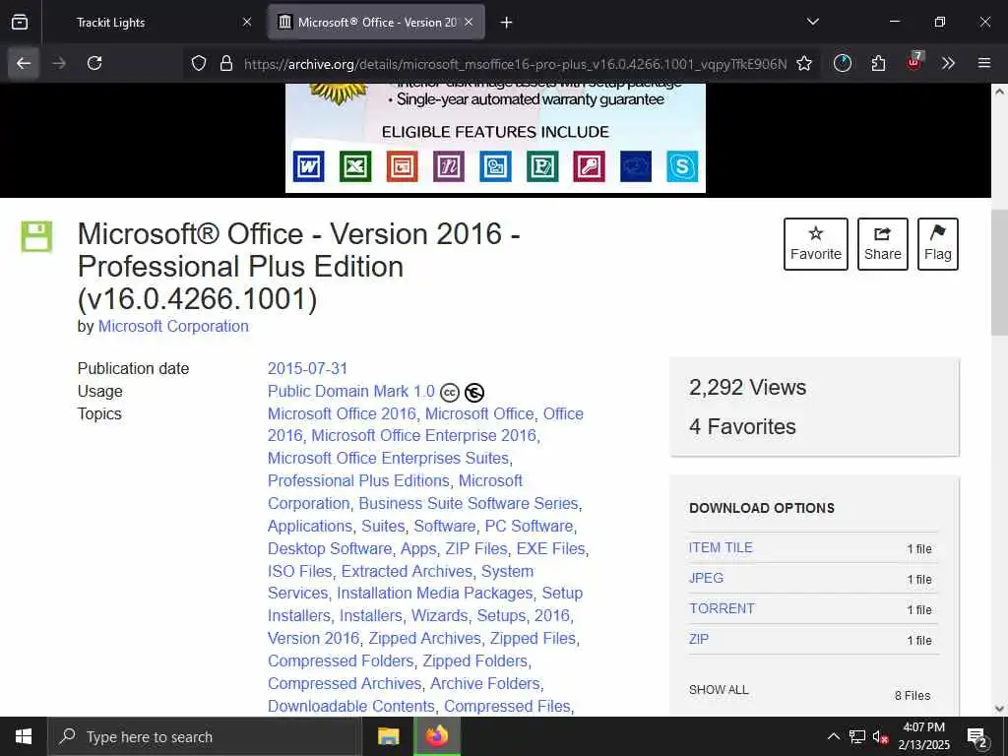
Task: Click the Zipped Archives topic link
Action: 424,638
